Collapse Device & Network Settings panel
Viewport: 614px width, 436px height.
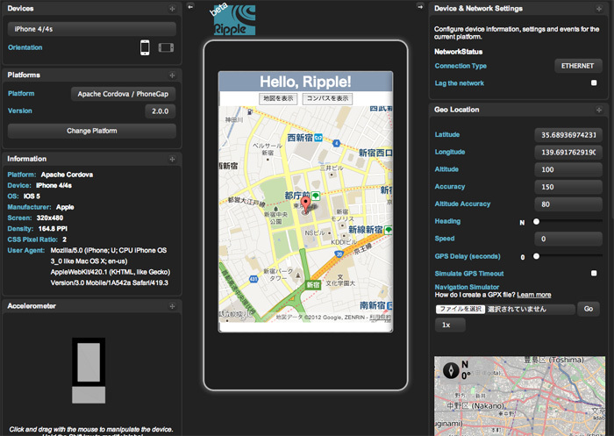coord(599,9)
